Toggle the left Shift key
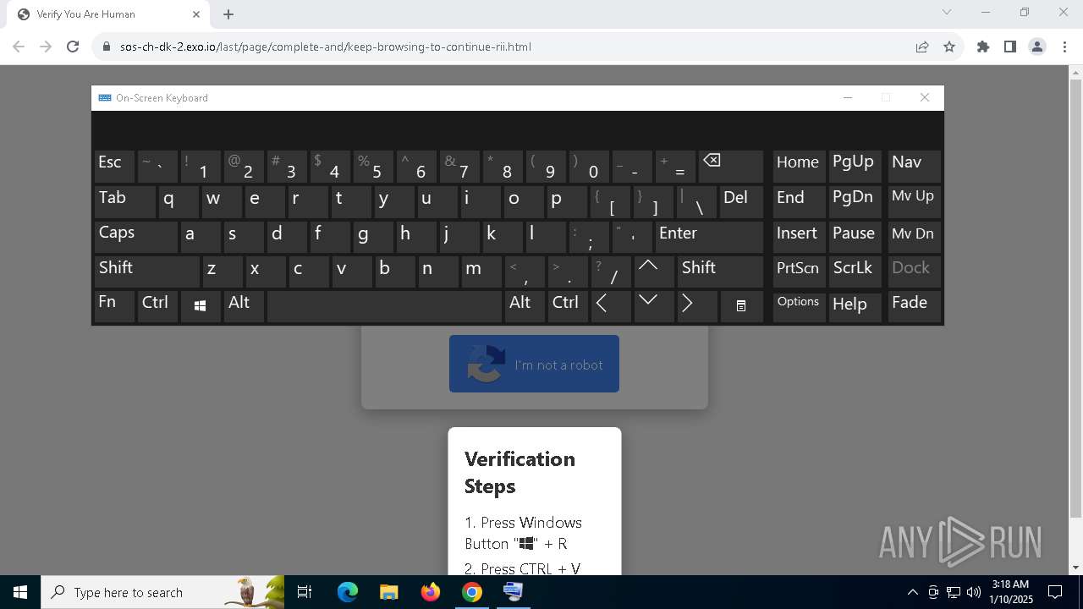 [x=147, y=271]
